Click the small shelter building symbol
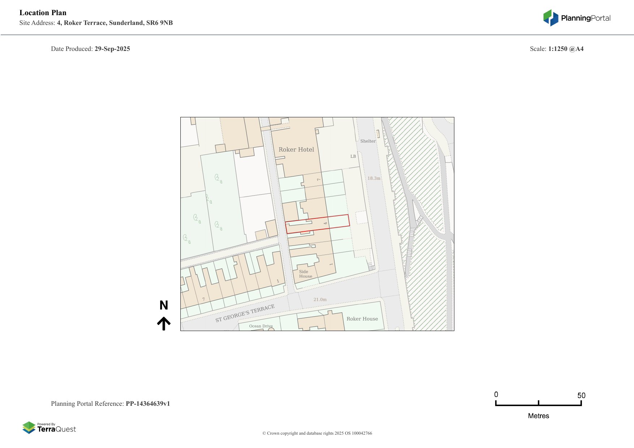 378,134
